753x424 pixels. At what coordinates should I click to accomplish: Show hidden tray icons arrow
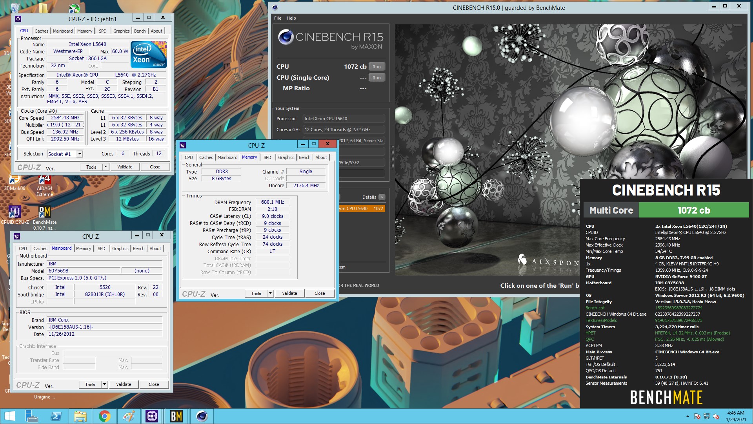(x=687, y=416)
